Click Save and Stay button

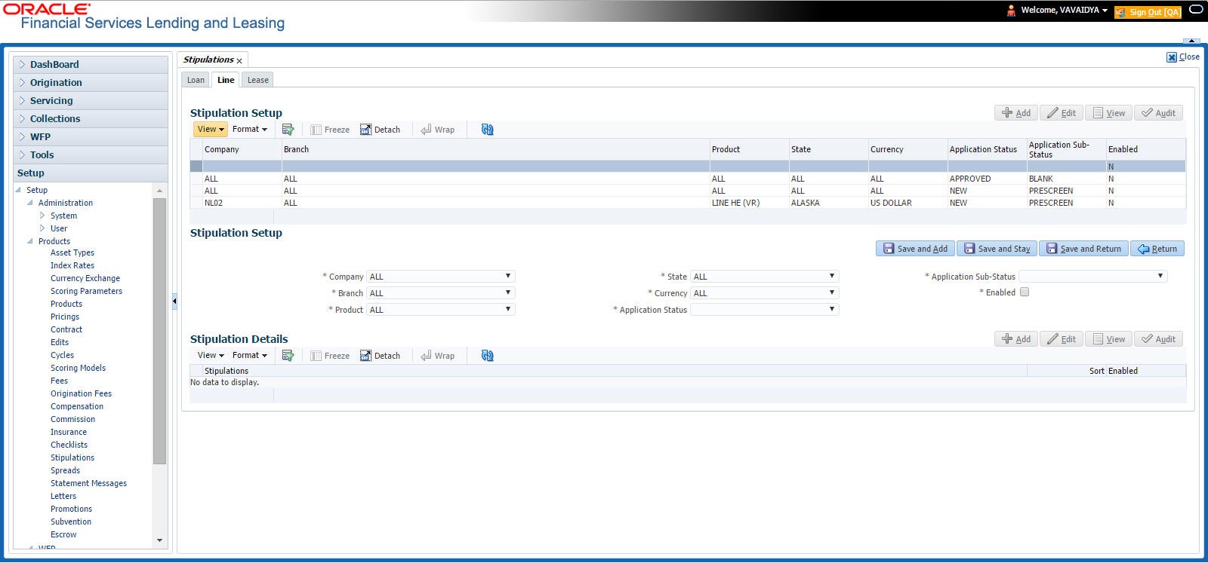997,249
